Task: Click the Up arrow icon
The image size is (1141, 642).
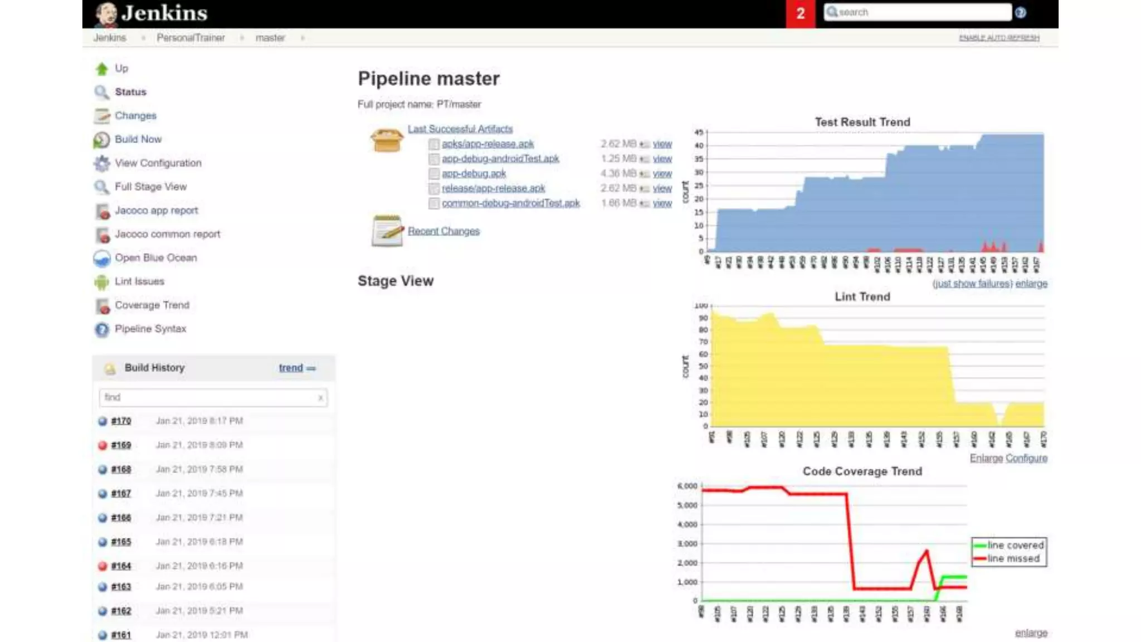Action: point(101,69)
